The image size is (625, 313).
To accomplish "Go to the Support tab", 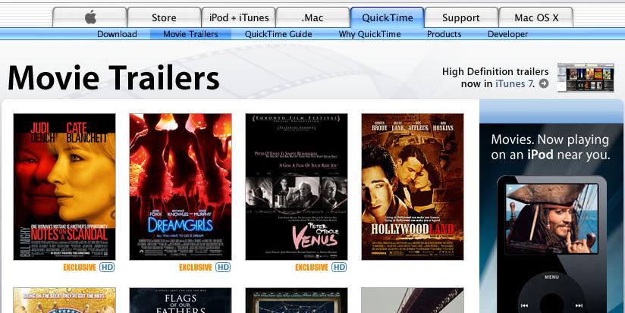I will coord(460,17).
